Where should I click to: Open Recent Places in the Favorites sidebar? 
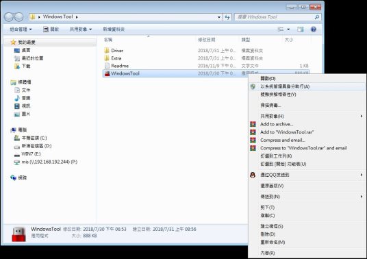click(x=29, y=58)
